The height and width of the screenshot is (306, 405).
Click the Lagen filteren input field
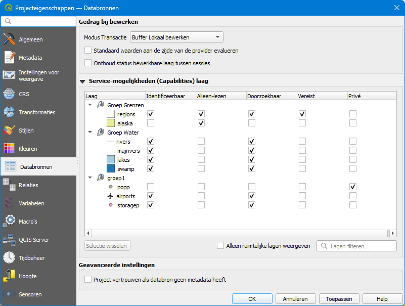[356, 246]
